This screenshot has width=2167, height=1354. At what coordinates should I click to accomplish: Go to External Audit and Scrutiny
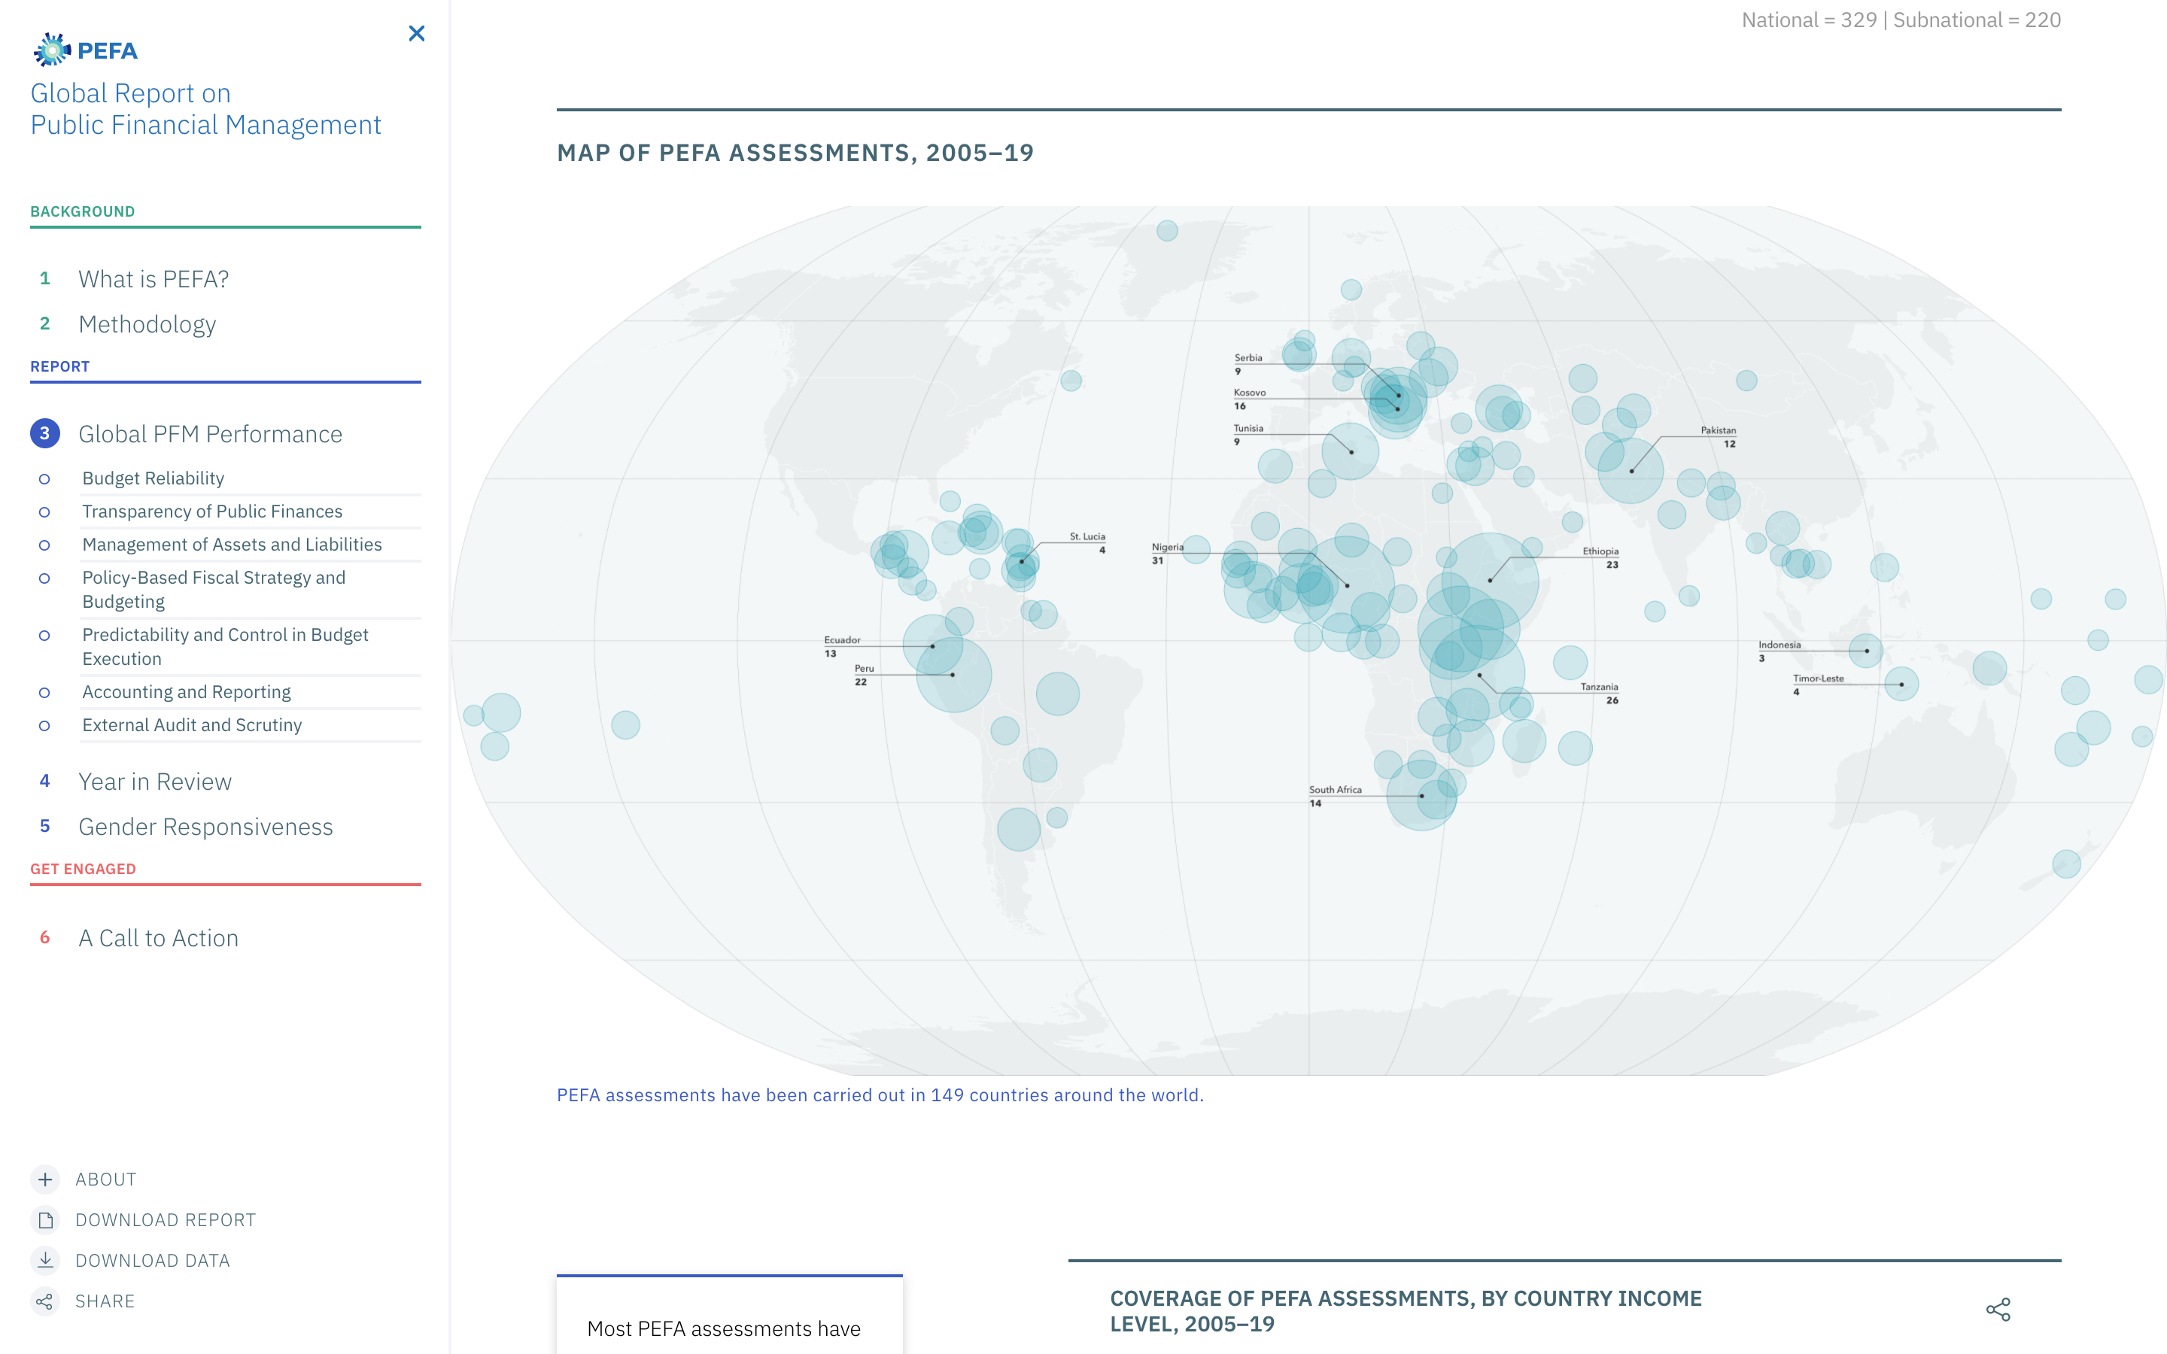pos(192,725)
